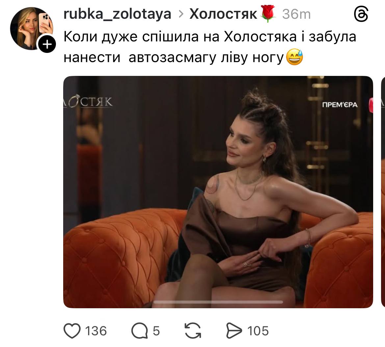Open rubka_zolotaya username link
The height and width of the screenshot is (347, 385).
click(117, 14)
